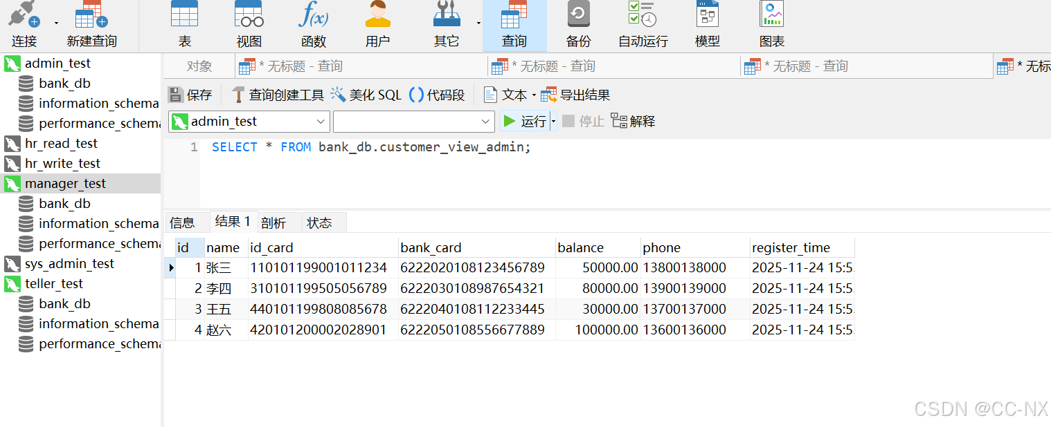Open the User (用户) management icon

[377, 14]
